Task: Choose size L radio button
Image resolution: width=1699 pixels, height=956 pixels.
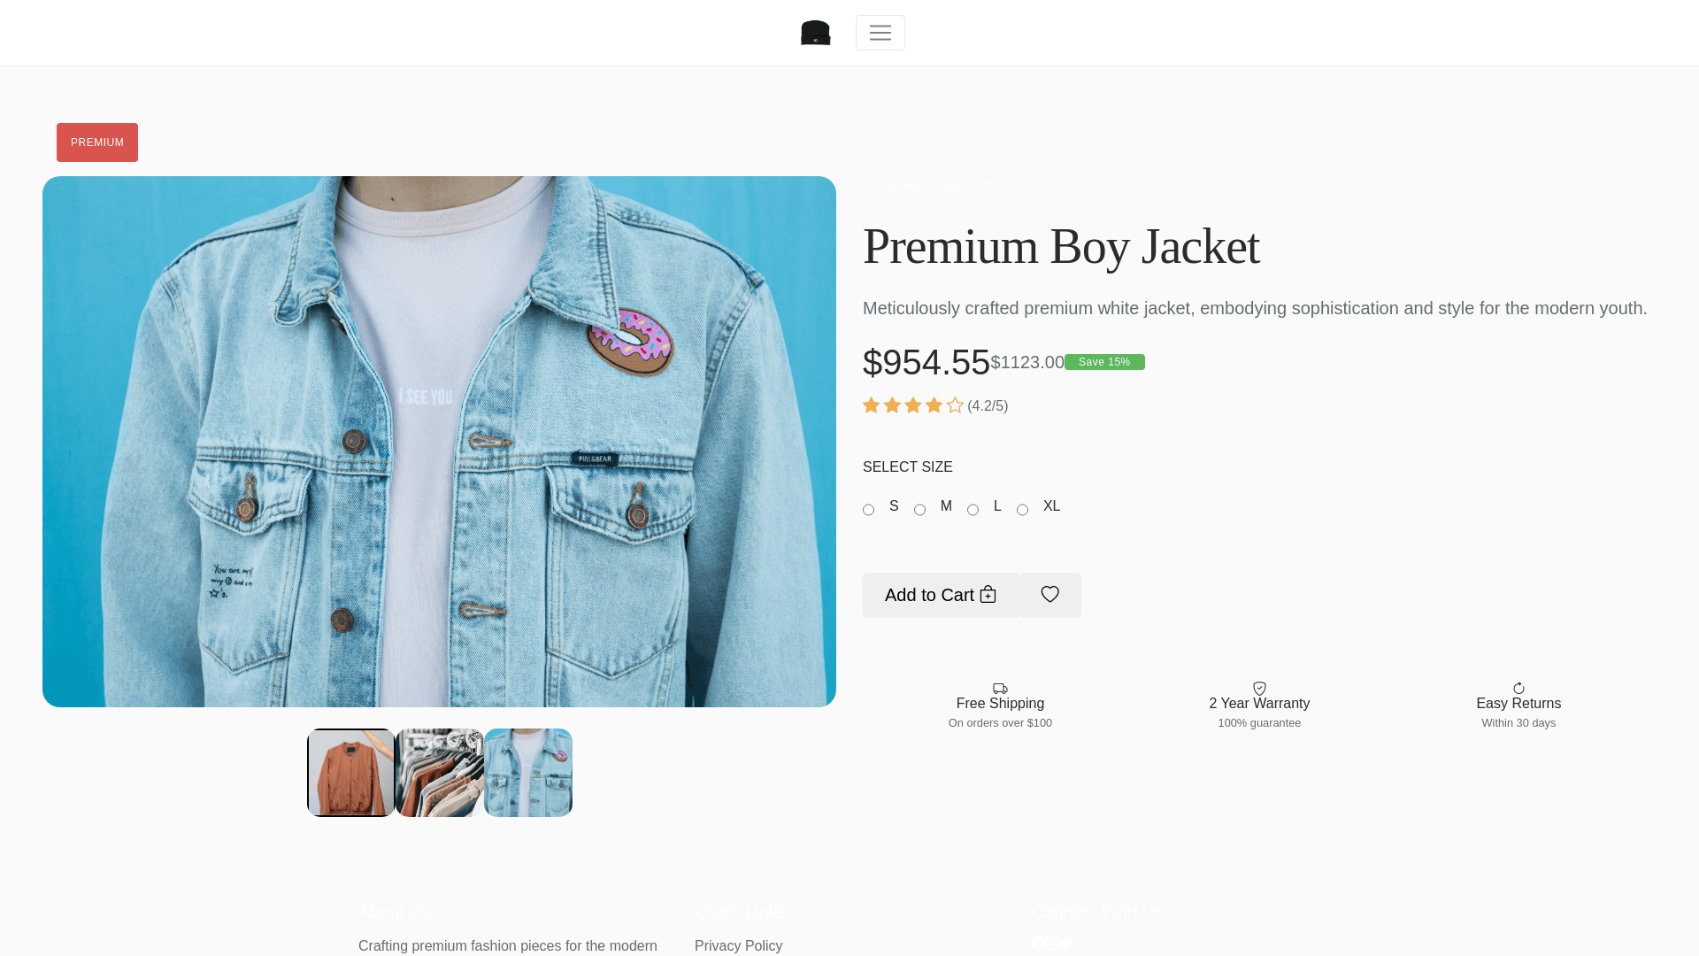Action: point(973,510)
